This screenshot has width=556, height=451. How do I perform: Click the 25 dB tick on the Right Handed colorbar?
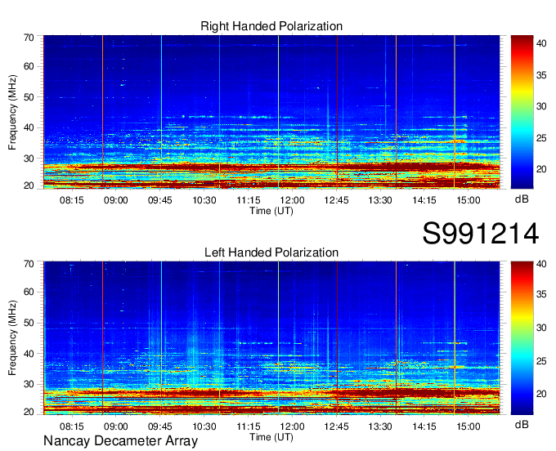(541, 138)
